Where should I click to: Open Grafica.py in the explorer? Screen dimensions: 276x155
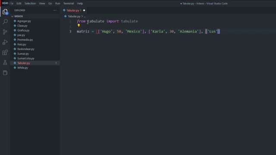pos(23,30)
